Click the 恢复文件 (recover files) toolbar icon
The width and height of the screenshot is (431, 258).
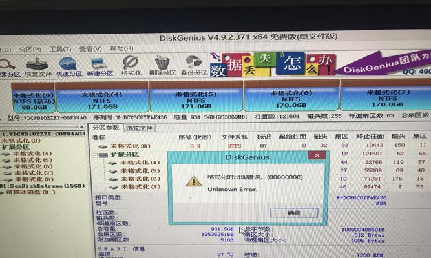coord(38,66)
